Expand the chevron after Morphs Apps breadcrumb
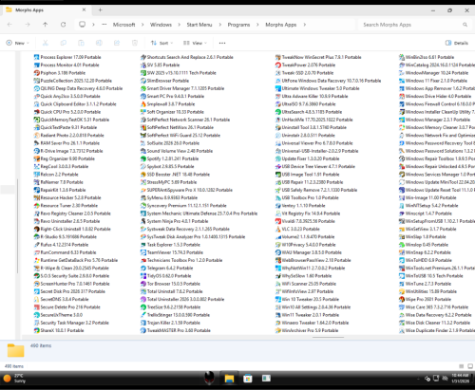The height and width of the screenshot is (390, 475). [x=305, y=25]
